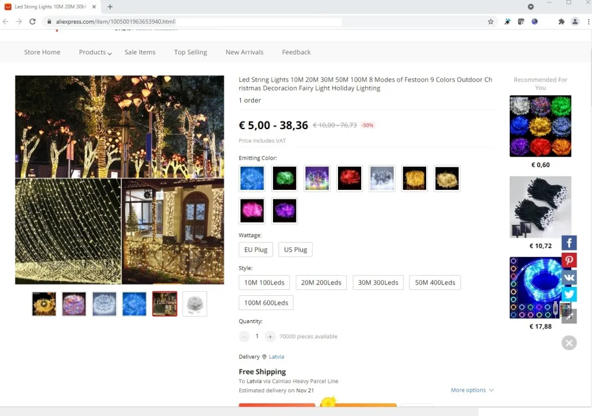This screenshot has width=592, height=416.
Task: Select the pink emitting color swatch
Action: point(252,211)
